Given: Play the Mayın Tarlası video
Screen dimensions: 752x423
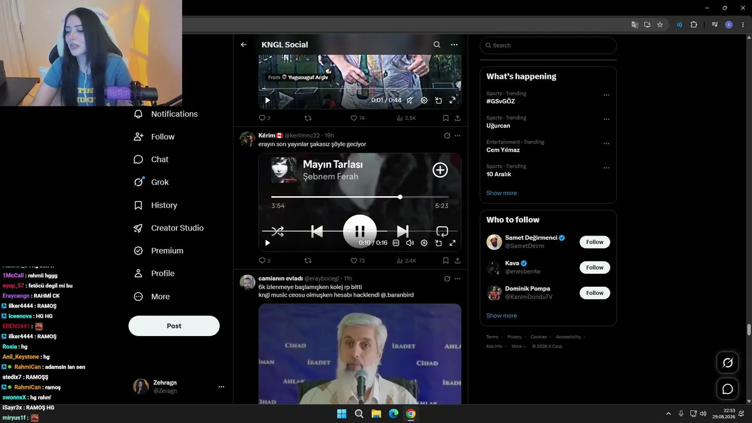Looking at the screenshot, I should click(267, 243).
